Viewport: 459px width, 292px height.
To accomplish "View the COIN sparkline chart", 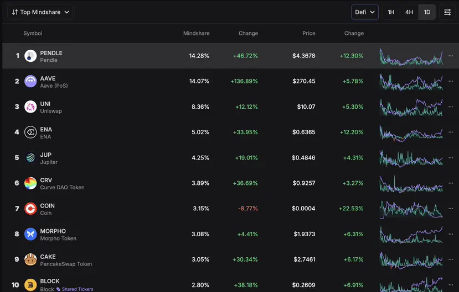I will click(x=411, y=209).
